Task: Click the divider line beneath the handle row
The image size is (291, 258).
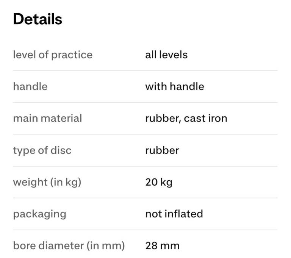Action: coord(145,102)
